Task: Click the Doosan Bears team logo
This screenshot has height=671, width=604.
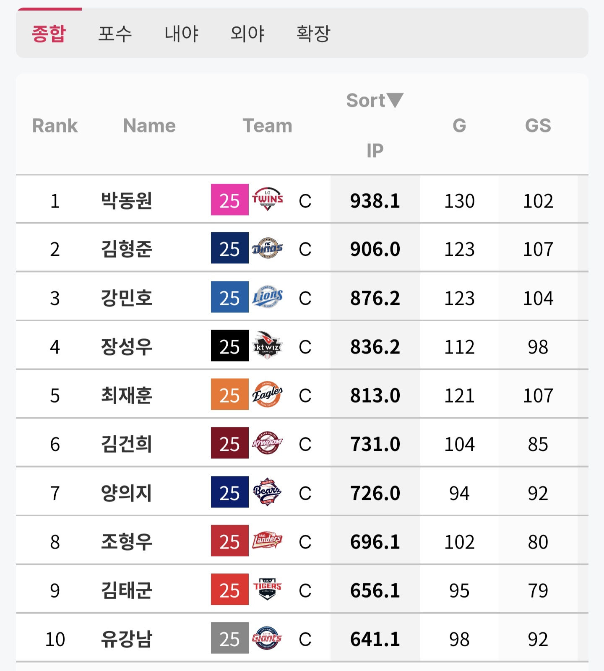Action: click(267, 492)
